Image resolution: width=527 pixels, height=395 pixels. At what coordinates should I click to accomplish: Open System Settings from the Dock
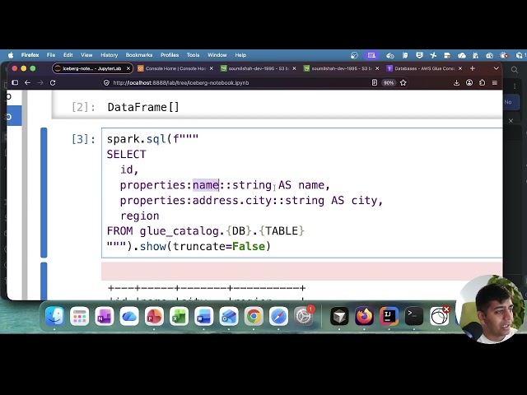pos(304,316)
